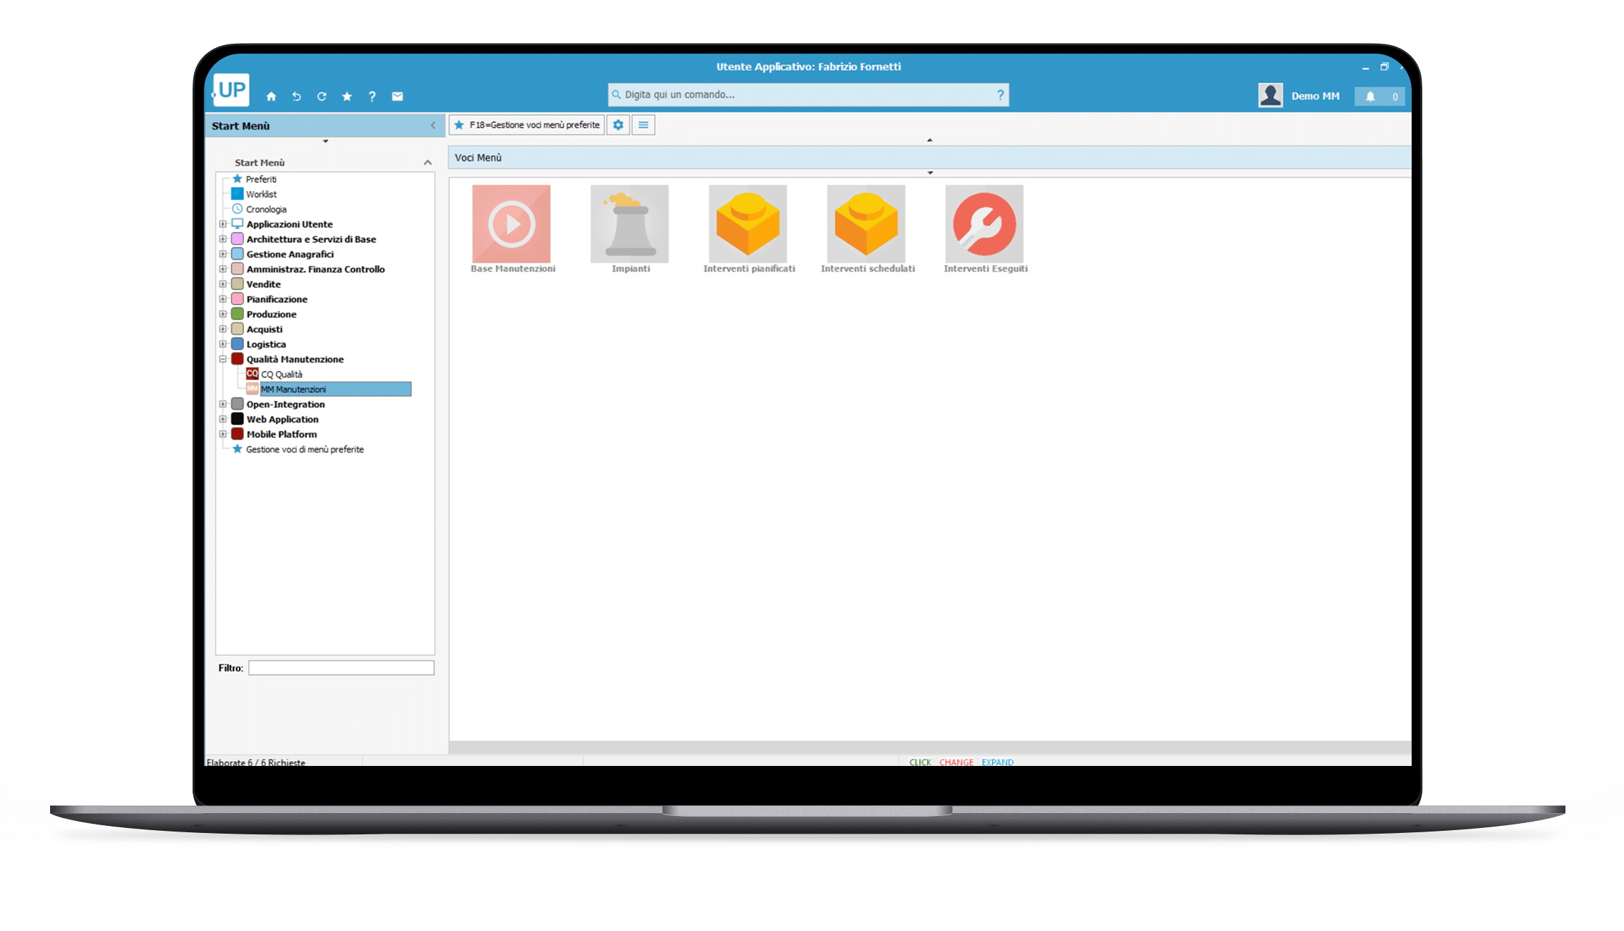The width and height of the screenshot is (1624, 931).
Task: Click Gestione voci di menù preferite link
Action: pos(305,449)
